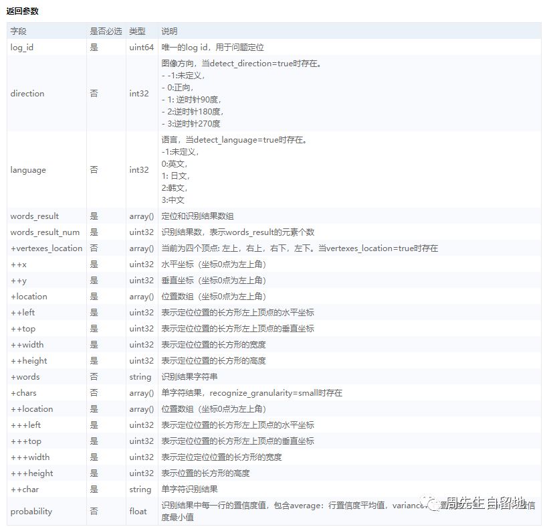Click the recognize_granularity=small description
The height and width of the screenshot is (527, 543).
(251, 393)
